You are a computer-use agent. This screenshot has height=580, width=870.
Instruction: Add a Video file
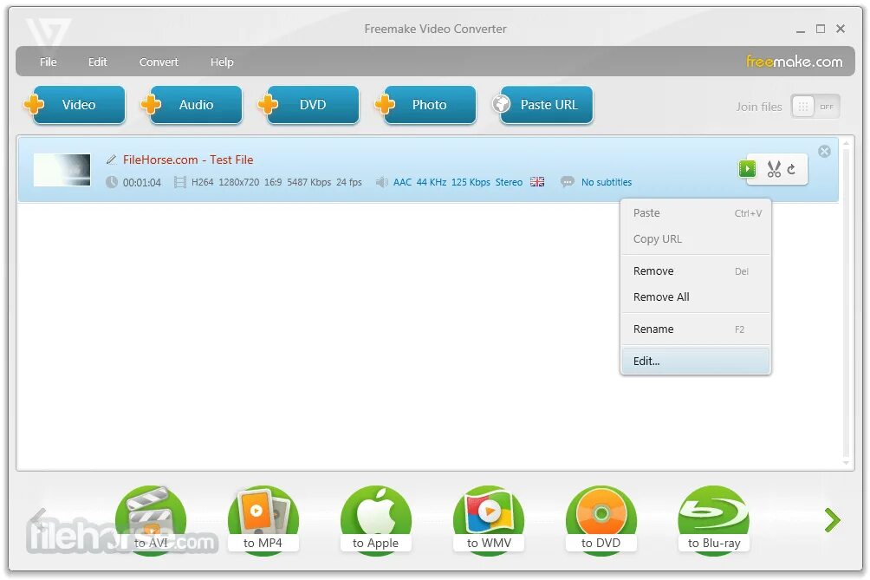[75, 104]
